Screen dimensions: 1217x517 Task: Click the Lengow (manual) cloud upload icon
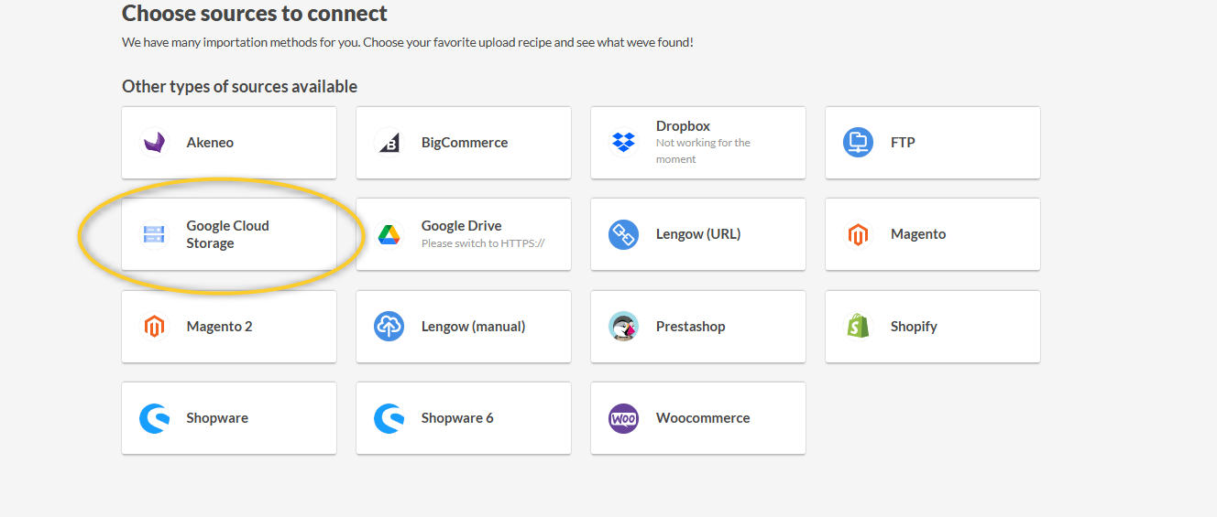[x=389, y=327]
